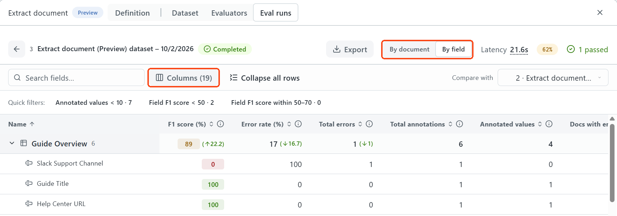Click the Guide Title field icon
The image size is (617, 216).
point(29,183)
